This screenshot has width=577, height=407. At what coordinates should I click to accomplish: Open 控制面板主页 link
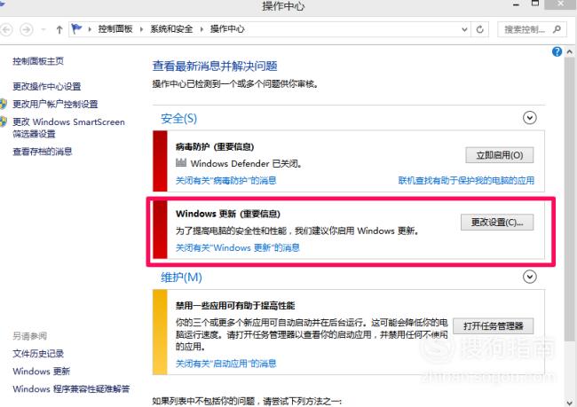click(38, 61)
